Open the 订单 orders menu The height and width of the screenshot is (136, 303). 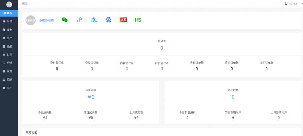tap(9, 55)
